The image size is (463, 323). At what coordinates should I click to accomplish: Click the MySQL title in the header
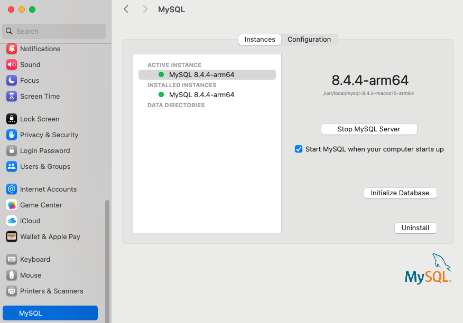(172, 9)
